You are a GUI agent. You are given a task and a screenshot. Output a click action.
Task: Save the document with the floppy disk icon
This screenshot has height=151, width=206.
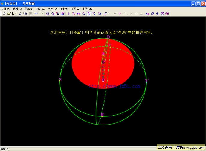(x=14, y=14)
